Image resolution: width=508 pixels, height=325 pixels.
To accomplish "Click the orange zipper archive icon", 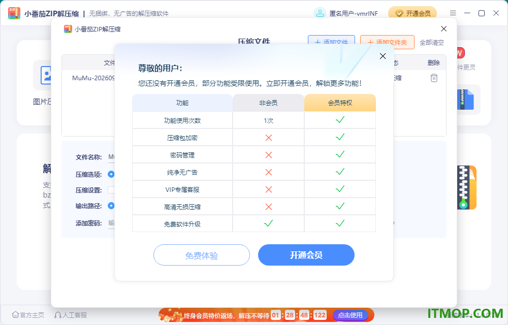I will coord(466,187).
